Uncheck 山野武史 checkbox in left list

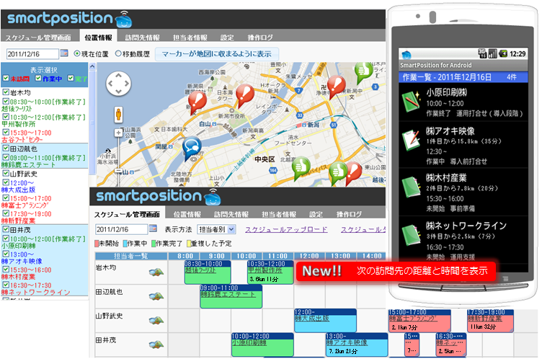6,173
